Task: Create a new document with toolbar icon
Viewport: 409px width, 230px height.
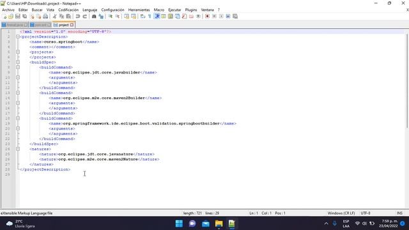Action: [4, 17]
